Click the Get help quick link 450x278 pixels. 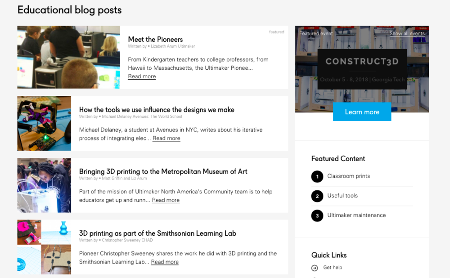(x=333, y=268)
